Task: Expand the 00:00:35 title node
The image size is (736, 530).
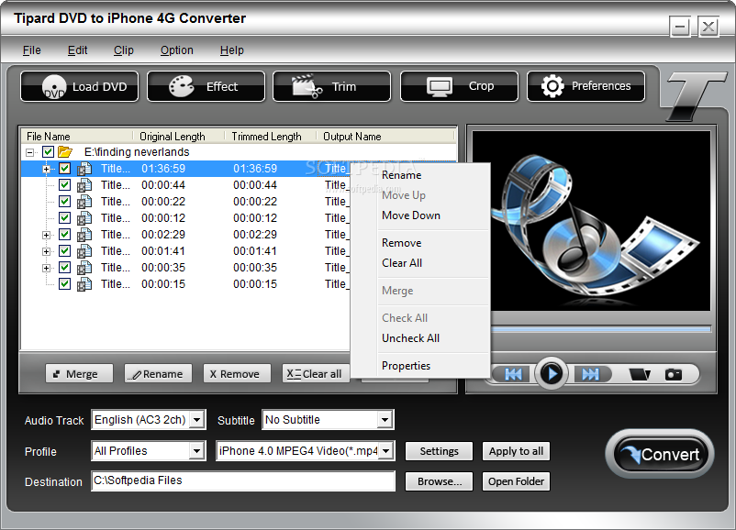Action: (47, 269)
